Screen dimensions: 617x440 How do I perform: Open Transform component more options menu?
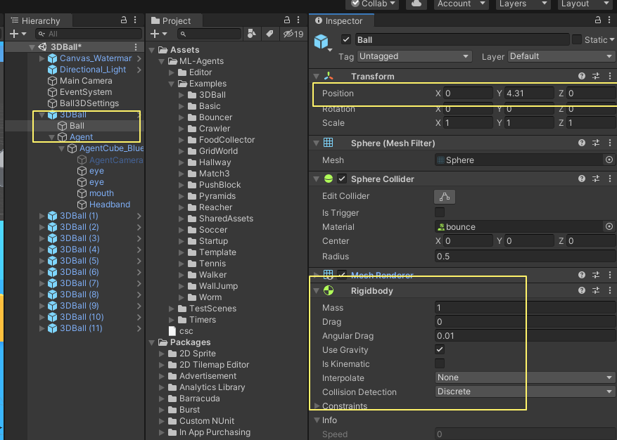click(x=610, y=76)
